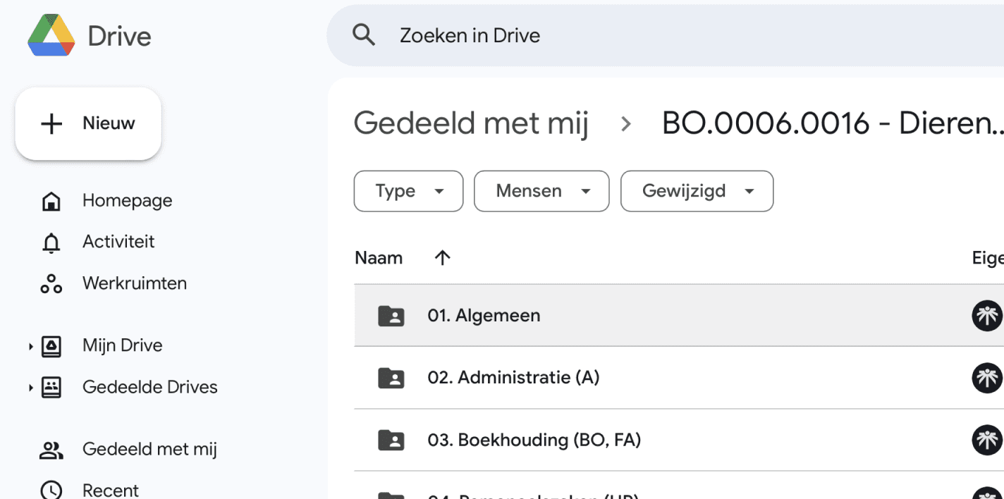Click the folder icon of '01. Algemeen'
1004x499 pixels.
click(x=391, y=316)
